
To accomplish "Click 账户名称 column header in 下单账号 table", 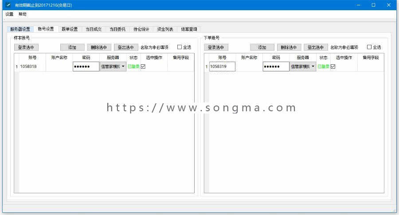I will pos(249,58).
